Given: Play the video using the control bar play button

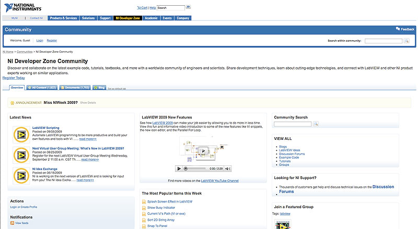Looking at the screenshot, I should (179, 168).
